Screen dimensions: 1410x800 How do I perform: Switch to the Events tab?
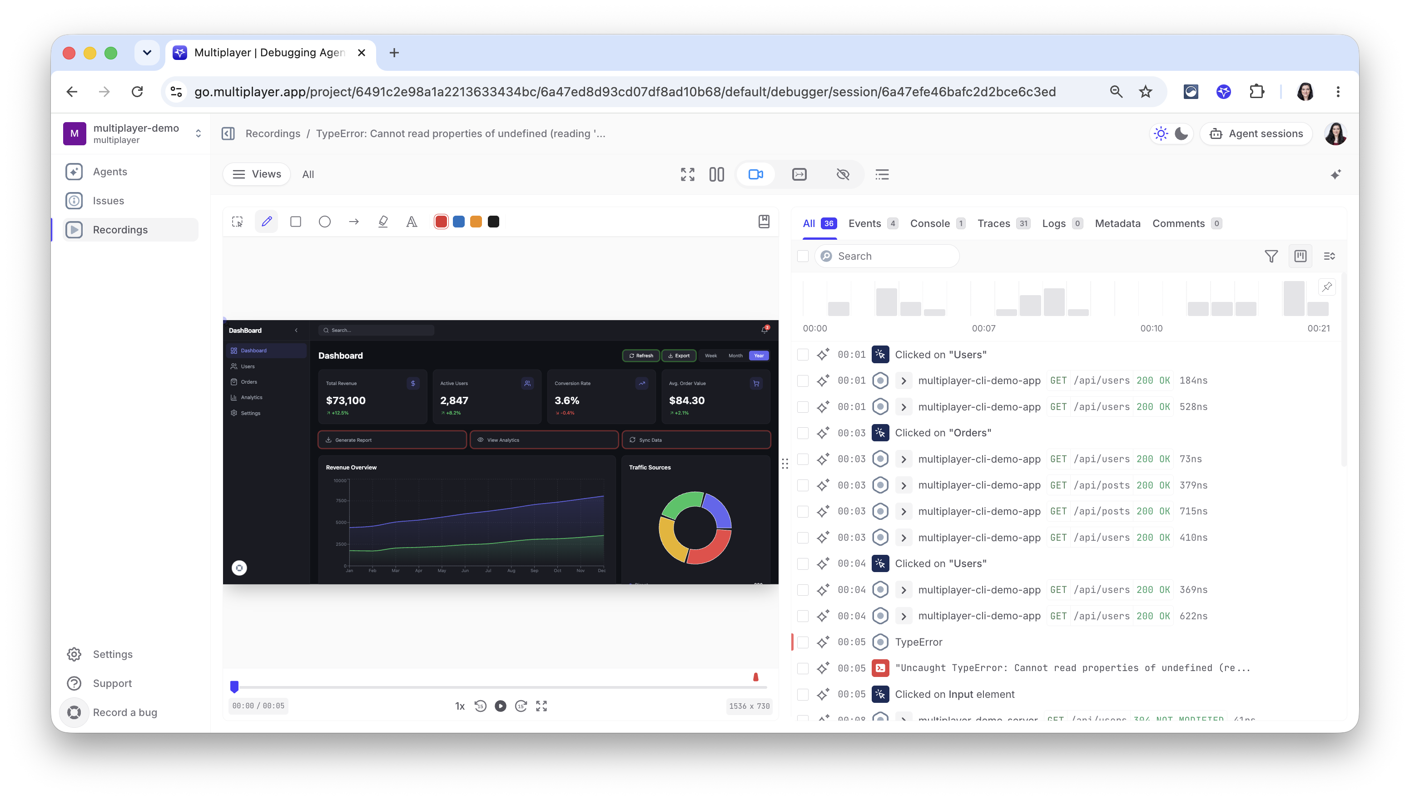[874, 224]
